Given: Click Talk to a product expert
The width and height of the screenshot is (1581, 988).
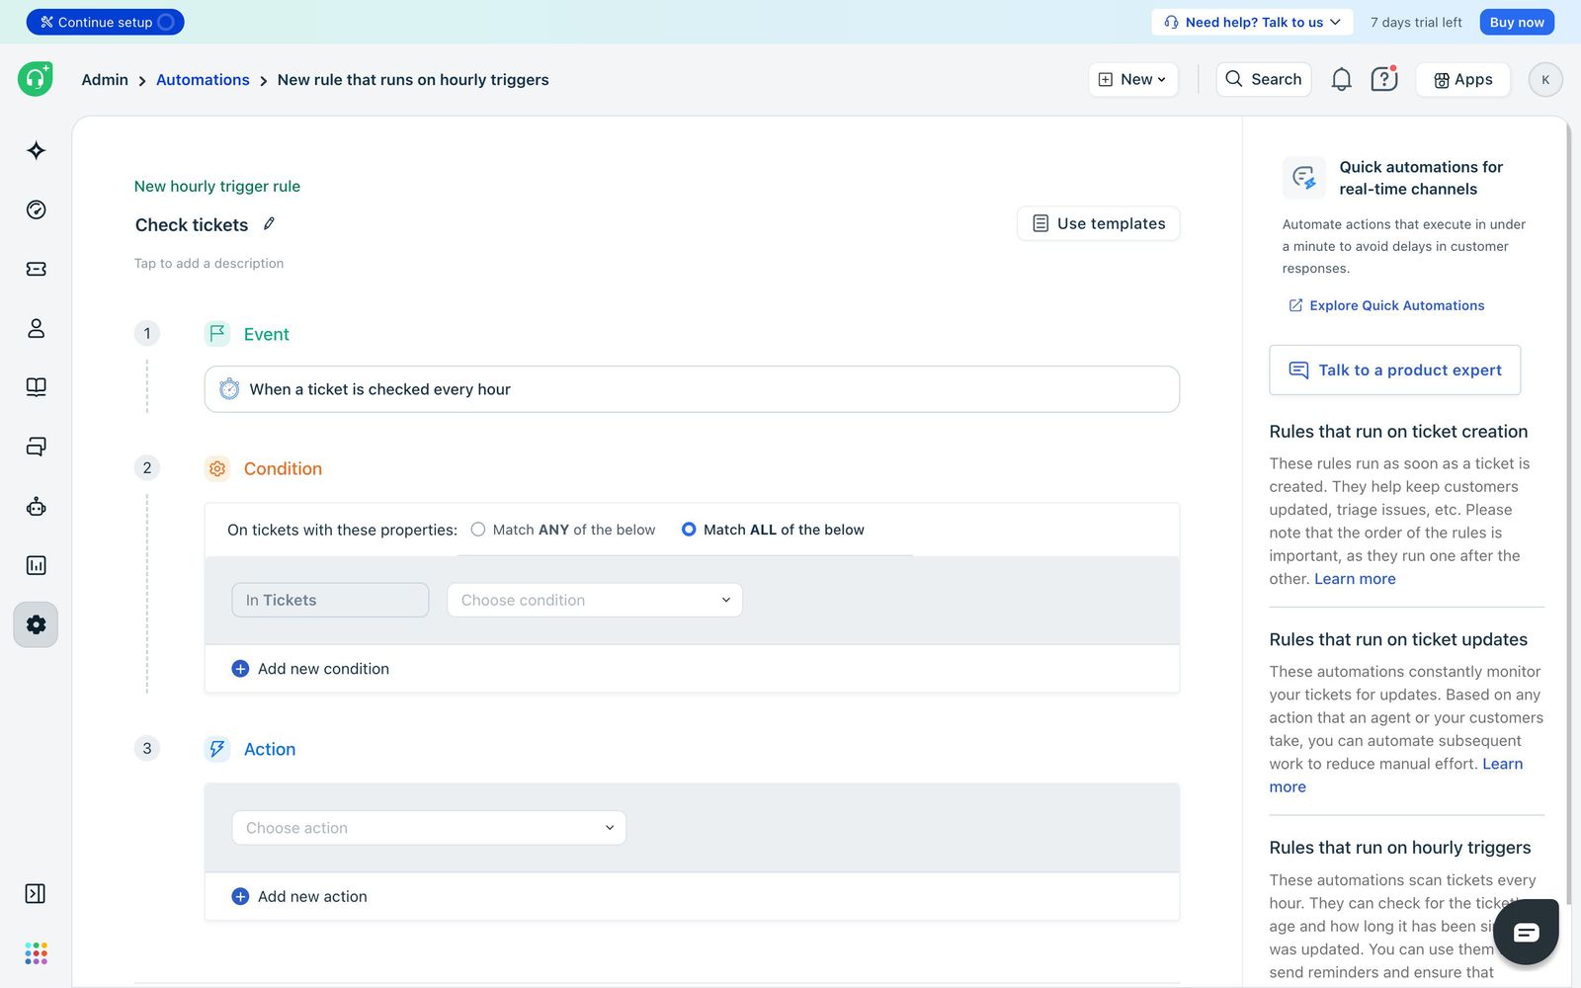Looking at the screenshot, I should (x=1394, y=370).
